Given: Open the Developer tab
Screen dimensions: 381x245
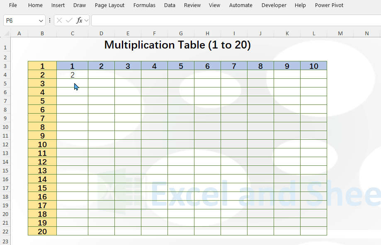Looking at the screenshot, I should (x=274, y=5).
